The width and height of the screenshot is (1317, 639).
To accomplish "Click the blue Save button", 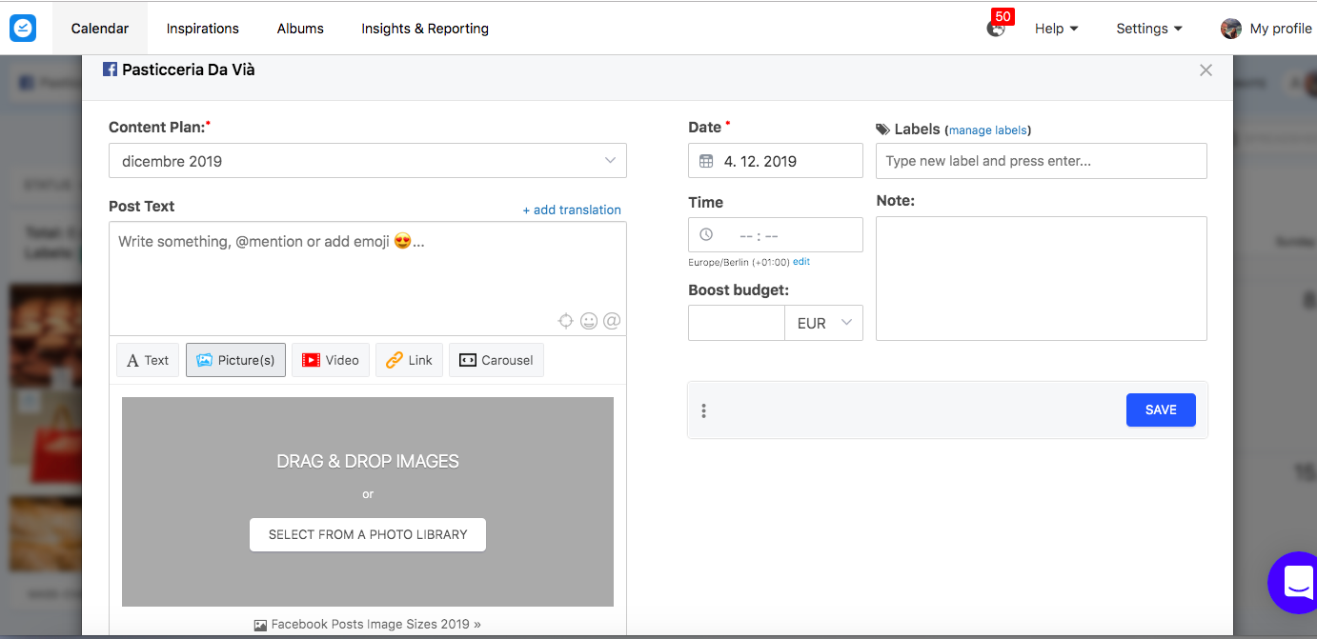I will (1161, 409).
